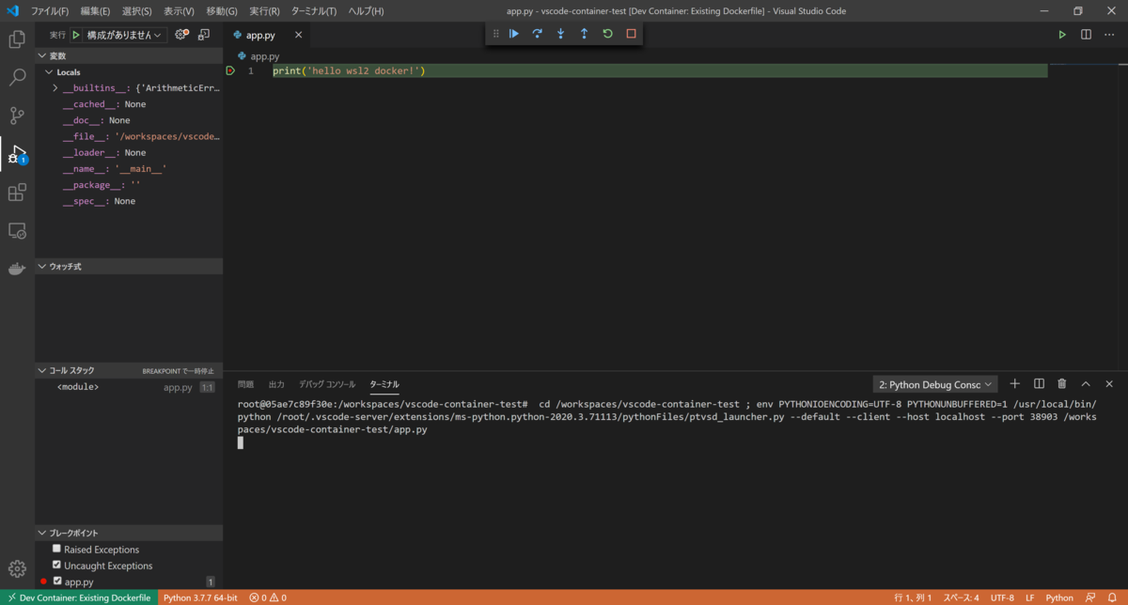Open errors and warnings count in status bar
1128x605 pixels.
coord(268,597)
